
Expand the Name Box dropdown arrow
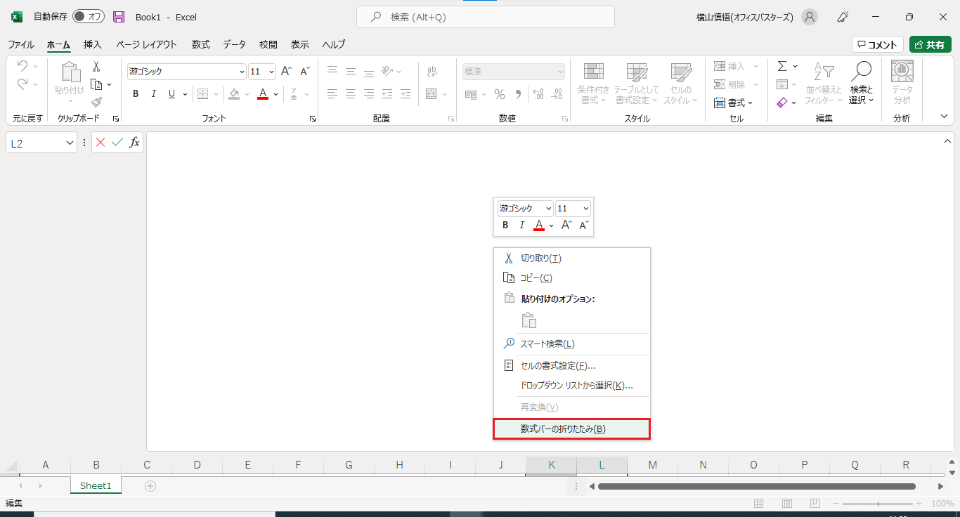pyautogui.click(x=70, y=143)
